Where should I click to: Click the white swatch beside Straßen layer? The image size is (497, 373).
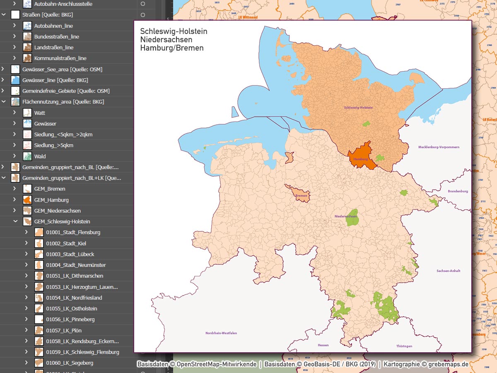[x=15, y=15]
